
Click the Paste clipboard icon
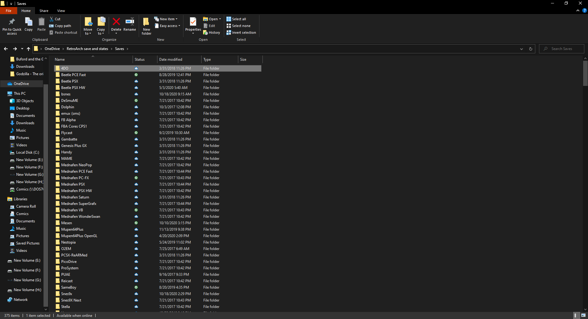[41, 22]
